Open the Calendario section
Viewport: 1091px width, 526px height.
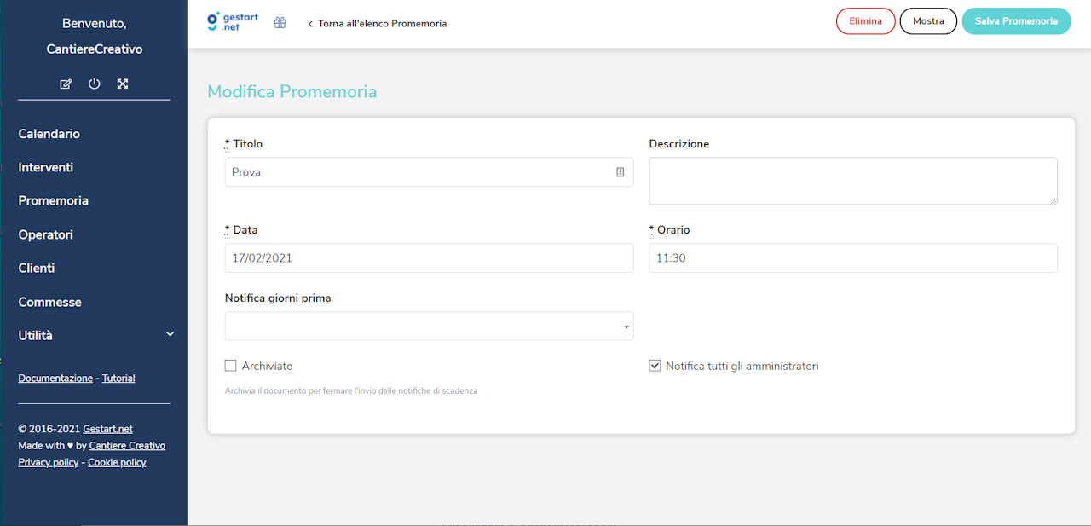pyautogui.click(x=49, y=134)
